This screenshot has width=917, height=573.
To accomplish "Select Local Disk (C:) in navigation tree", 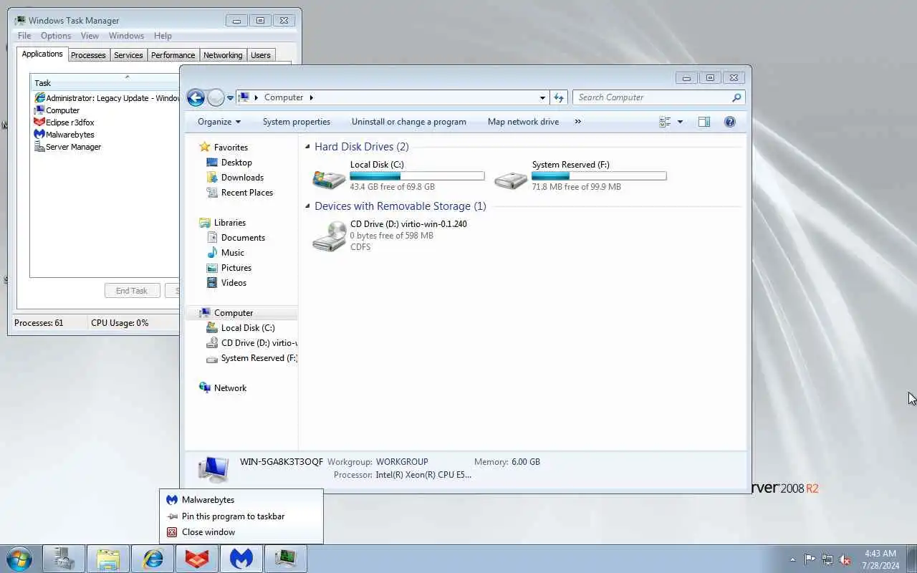I will point(248,328).
